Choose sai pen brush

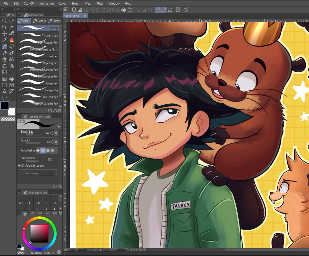coord(38,55)
